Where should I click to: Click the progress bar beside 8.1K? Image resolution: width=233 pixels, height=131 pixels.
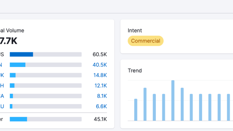[x=45, y=96]
